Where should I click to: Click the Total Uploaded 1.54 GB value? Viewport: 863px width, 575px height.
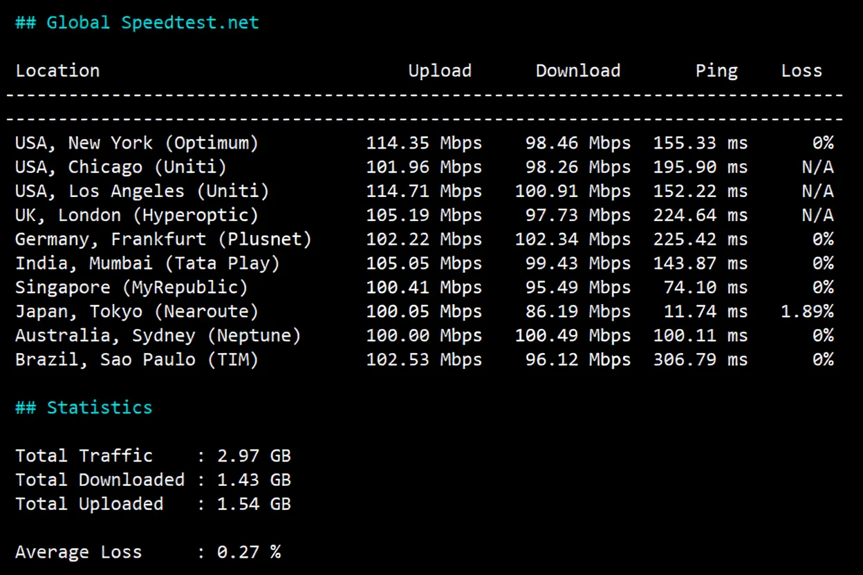pyautogui.click(x=254, y=504)
